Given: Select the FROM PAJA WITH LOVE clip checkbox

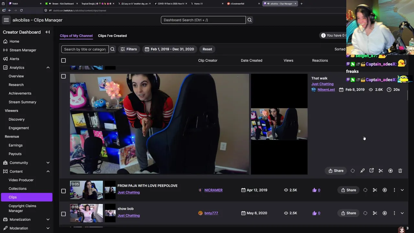Looking at the screenshot, I should [x=63, y=191].
